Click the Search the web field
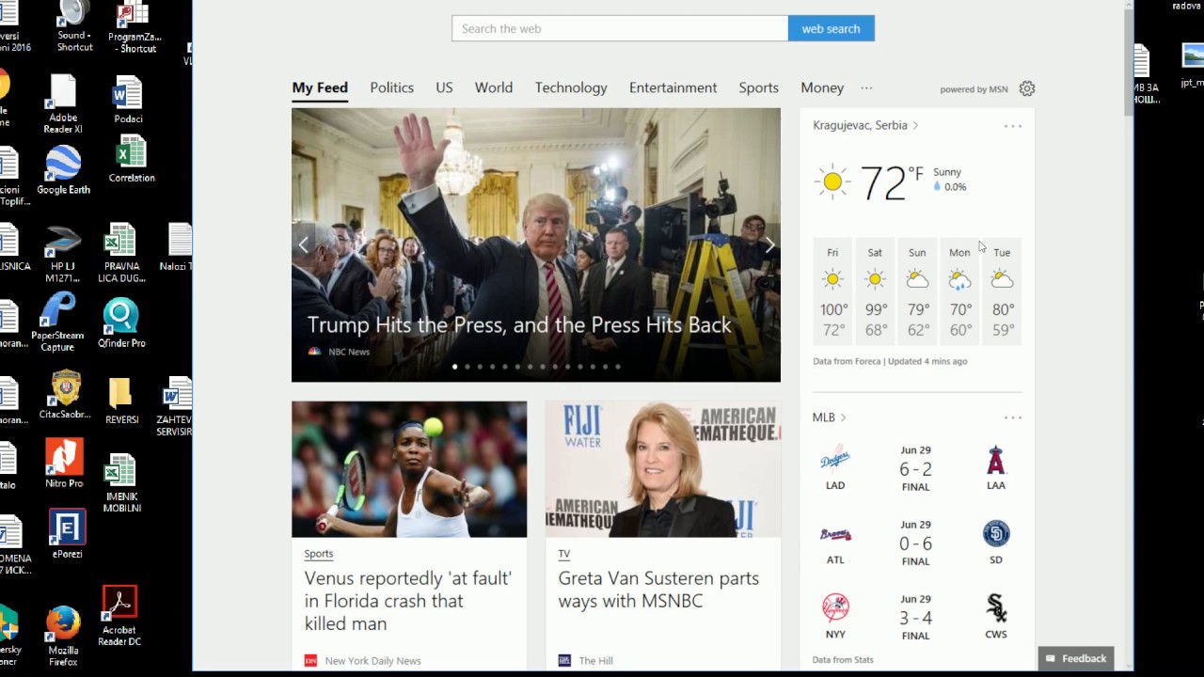1204x677 pixels. coord(620,28)
